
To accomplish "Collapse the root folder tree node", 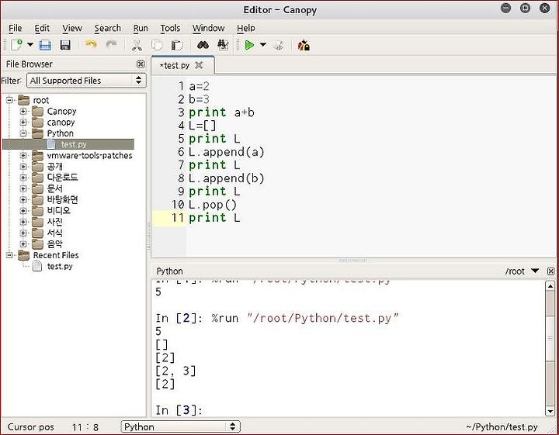I will pos(9,100).
